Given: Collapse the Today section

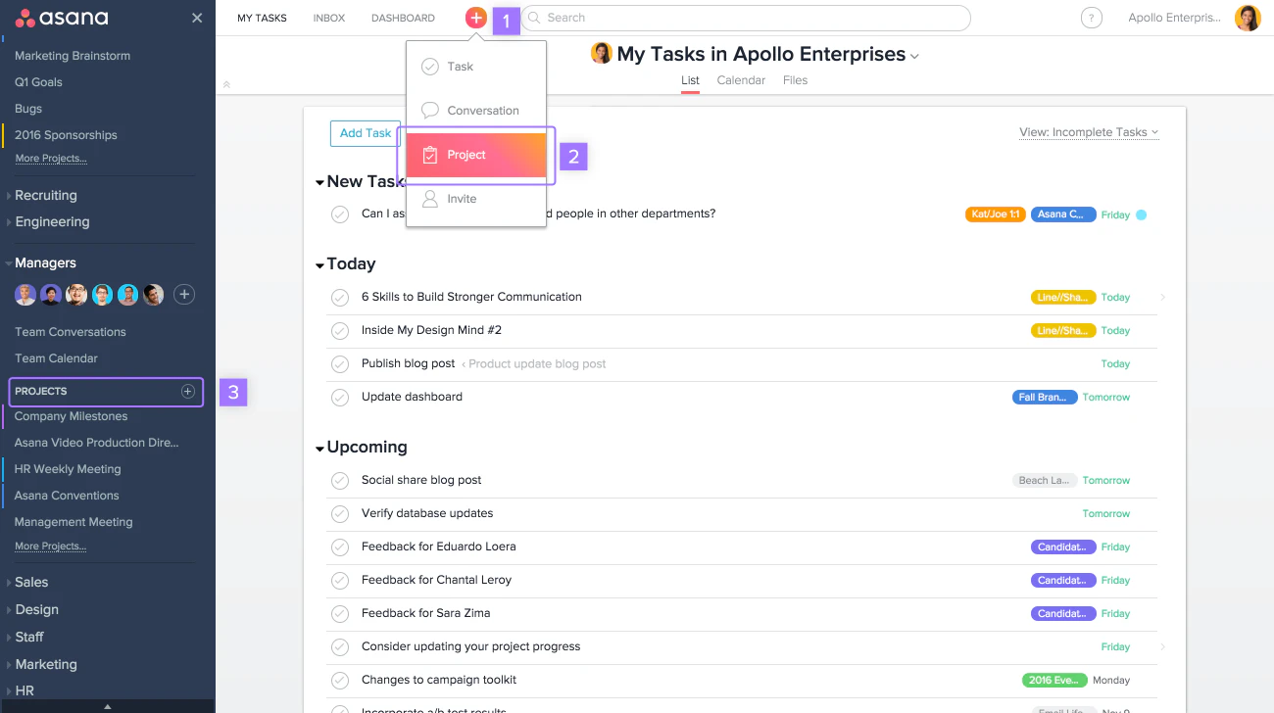Looking at the screenshot, I should [319, 264].
